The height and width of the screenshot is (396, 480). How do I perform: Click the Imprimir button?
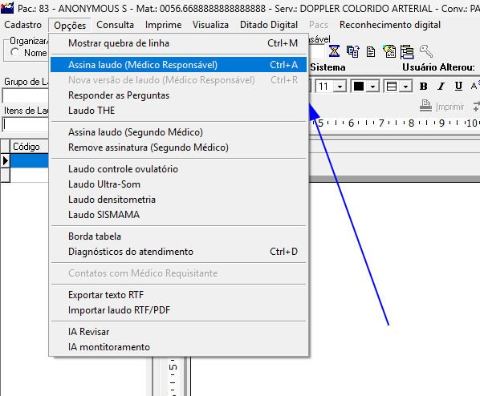tap(441, 107)
